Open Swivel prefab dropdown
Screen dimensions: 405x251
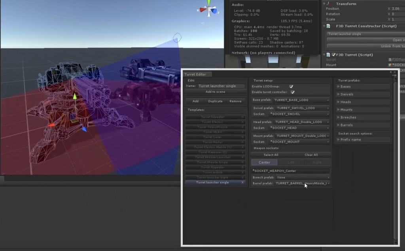pyautogui.click(x=303, y=108)
